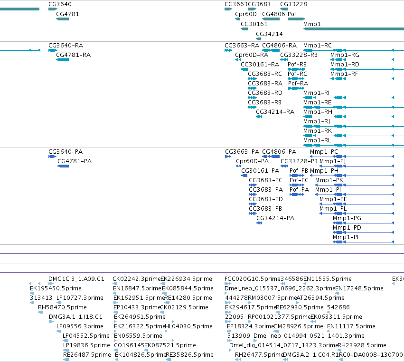Click the Cpr60D gene label
404x362 pixels.
246,14
